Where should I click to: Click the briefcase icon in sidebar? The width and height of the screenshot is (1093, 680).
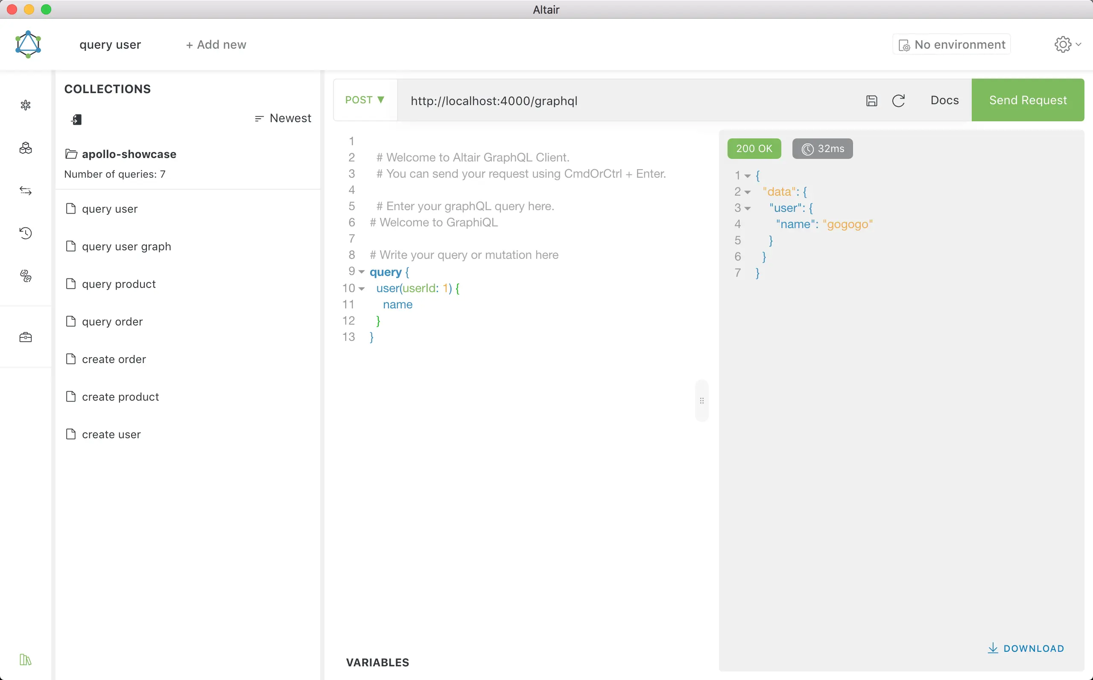(26, 337)
